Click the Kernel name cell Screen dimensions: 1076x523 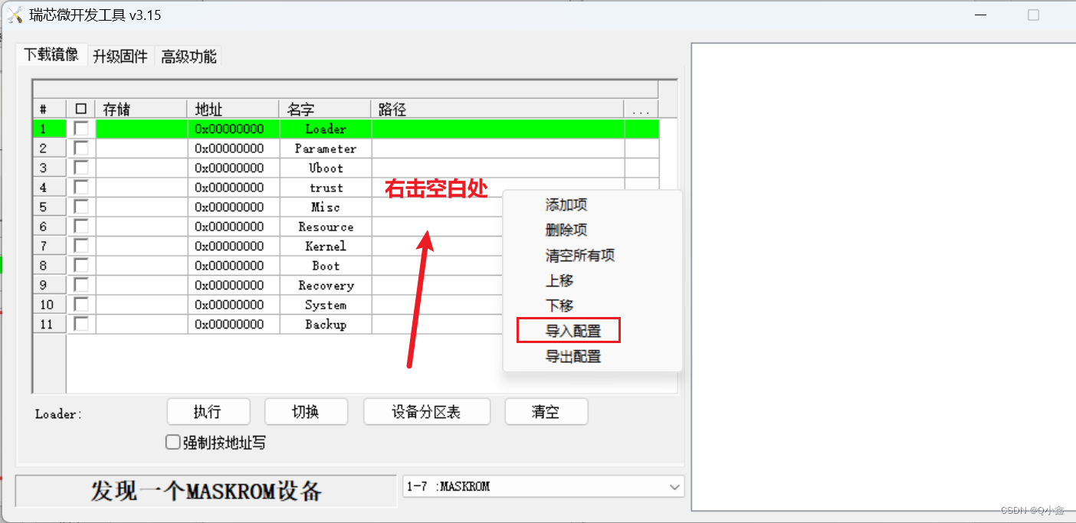click(326, 246)
